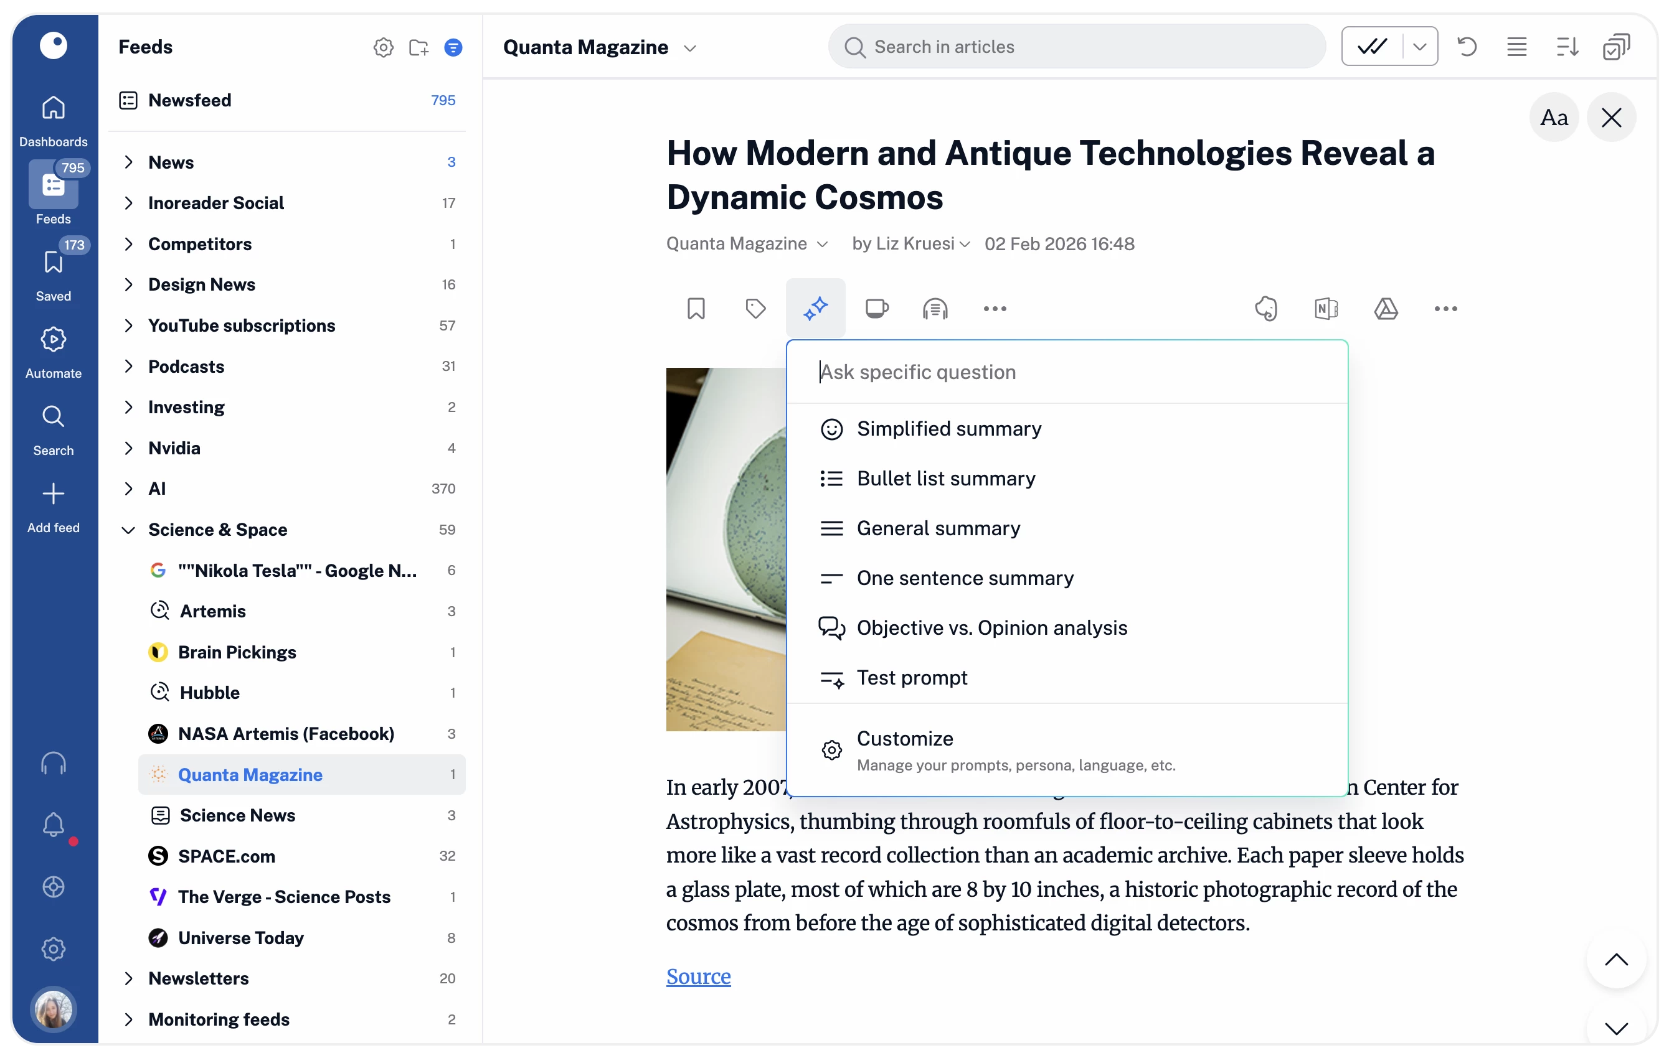
Task: Choose Bullet list summary option
Action: coord(945,479)
